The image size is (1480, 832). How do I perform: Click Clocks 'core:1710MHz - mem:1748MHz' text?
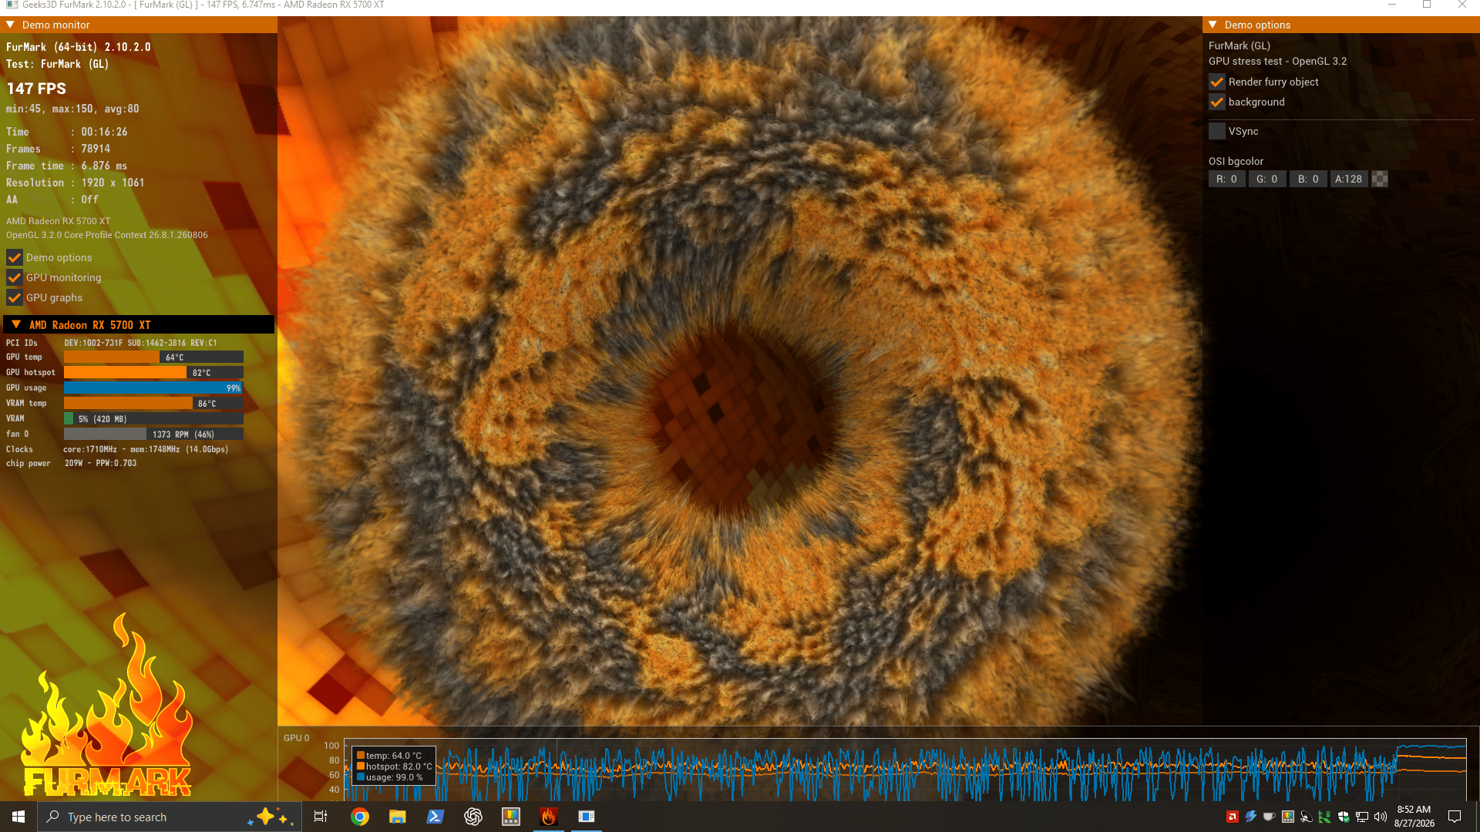pyautogui.click(x=122, y=449)
